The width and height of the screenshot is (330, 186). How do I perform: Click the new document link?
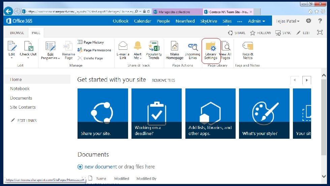point(100,167)
